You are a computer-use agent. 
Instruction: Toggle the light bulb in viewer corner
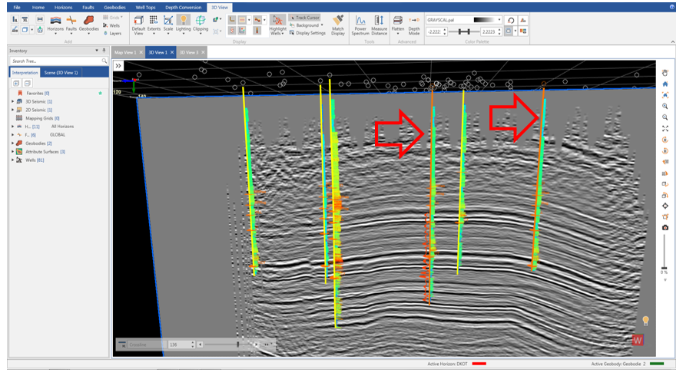point(645,321)
